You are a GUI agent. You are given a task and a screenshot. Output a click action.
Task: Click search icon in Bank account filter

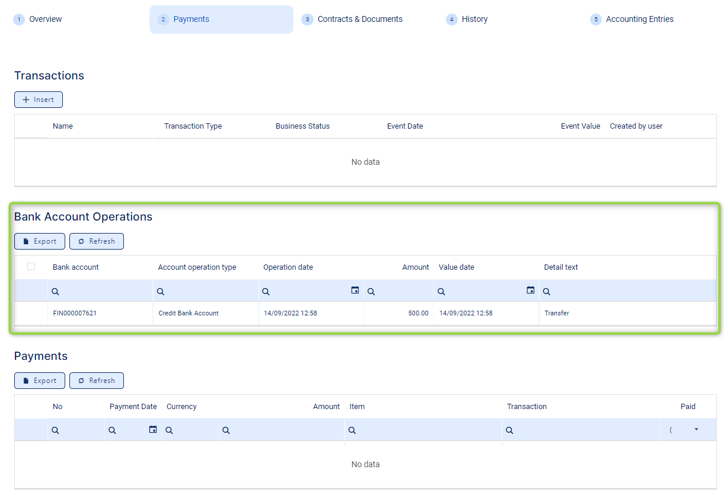pos(55,292)
